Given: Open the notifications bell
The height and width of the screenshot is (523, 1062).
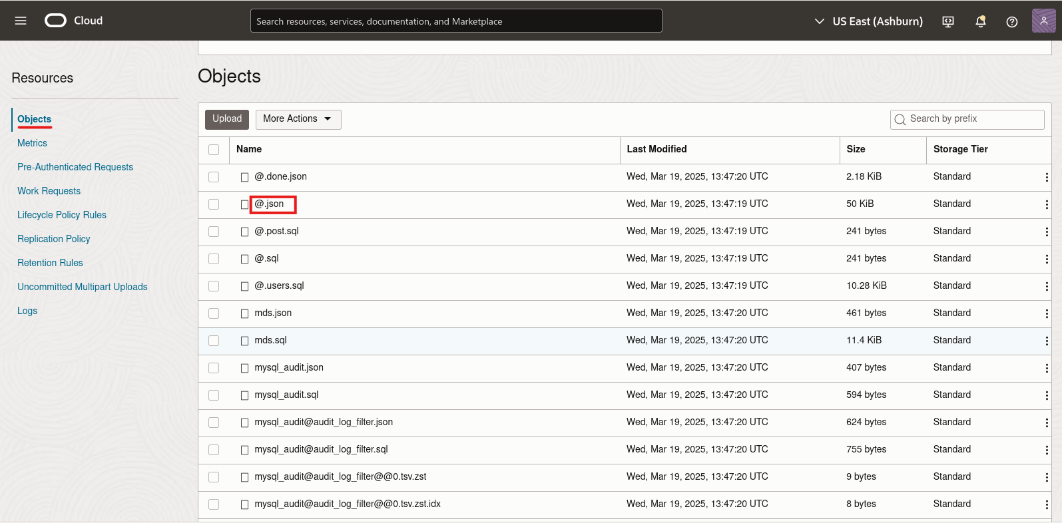Looking at the screenshot, I should click(x=980, y=21).
